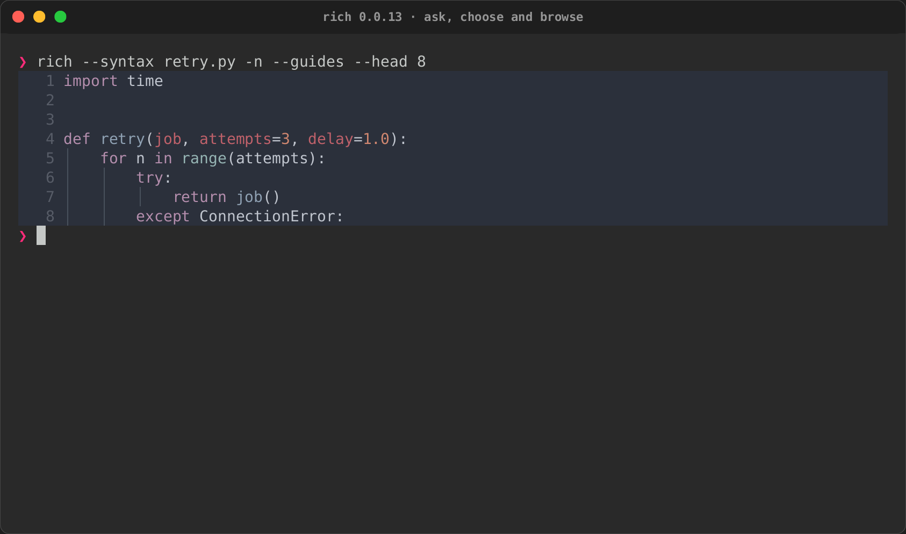Click the 'time' module name on line 1
Image resolution: width=906 pixels, height=534 pixels.
(x=145, y=81)
